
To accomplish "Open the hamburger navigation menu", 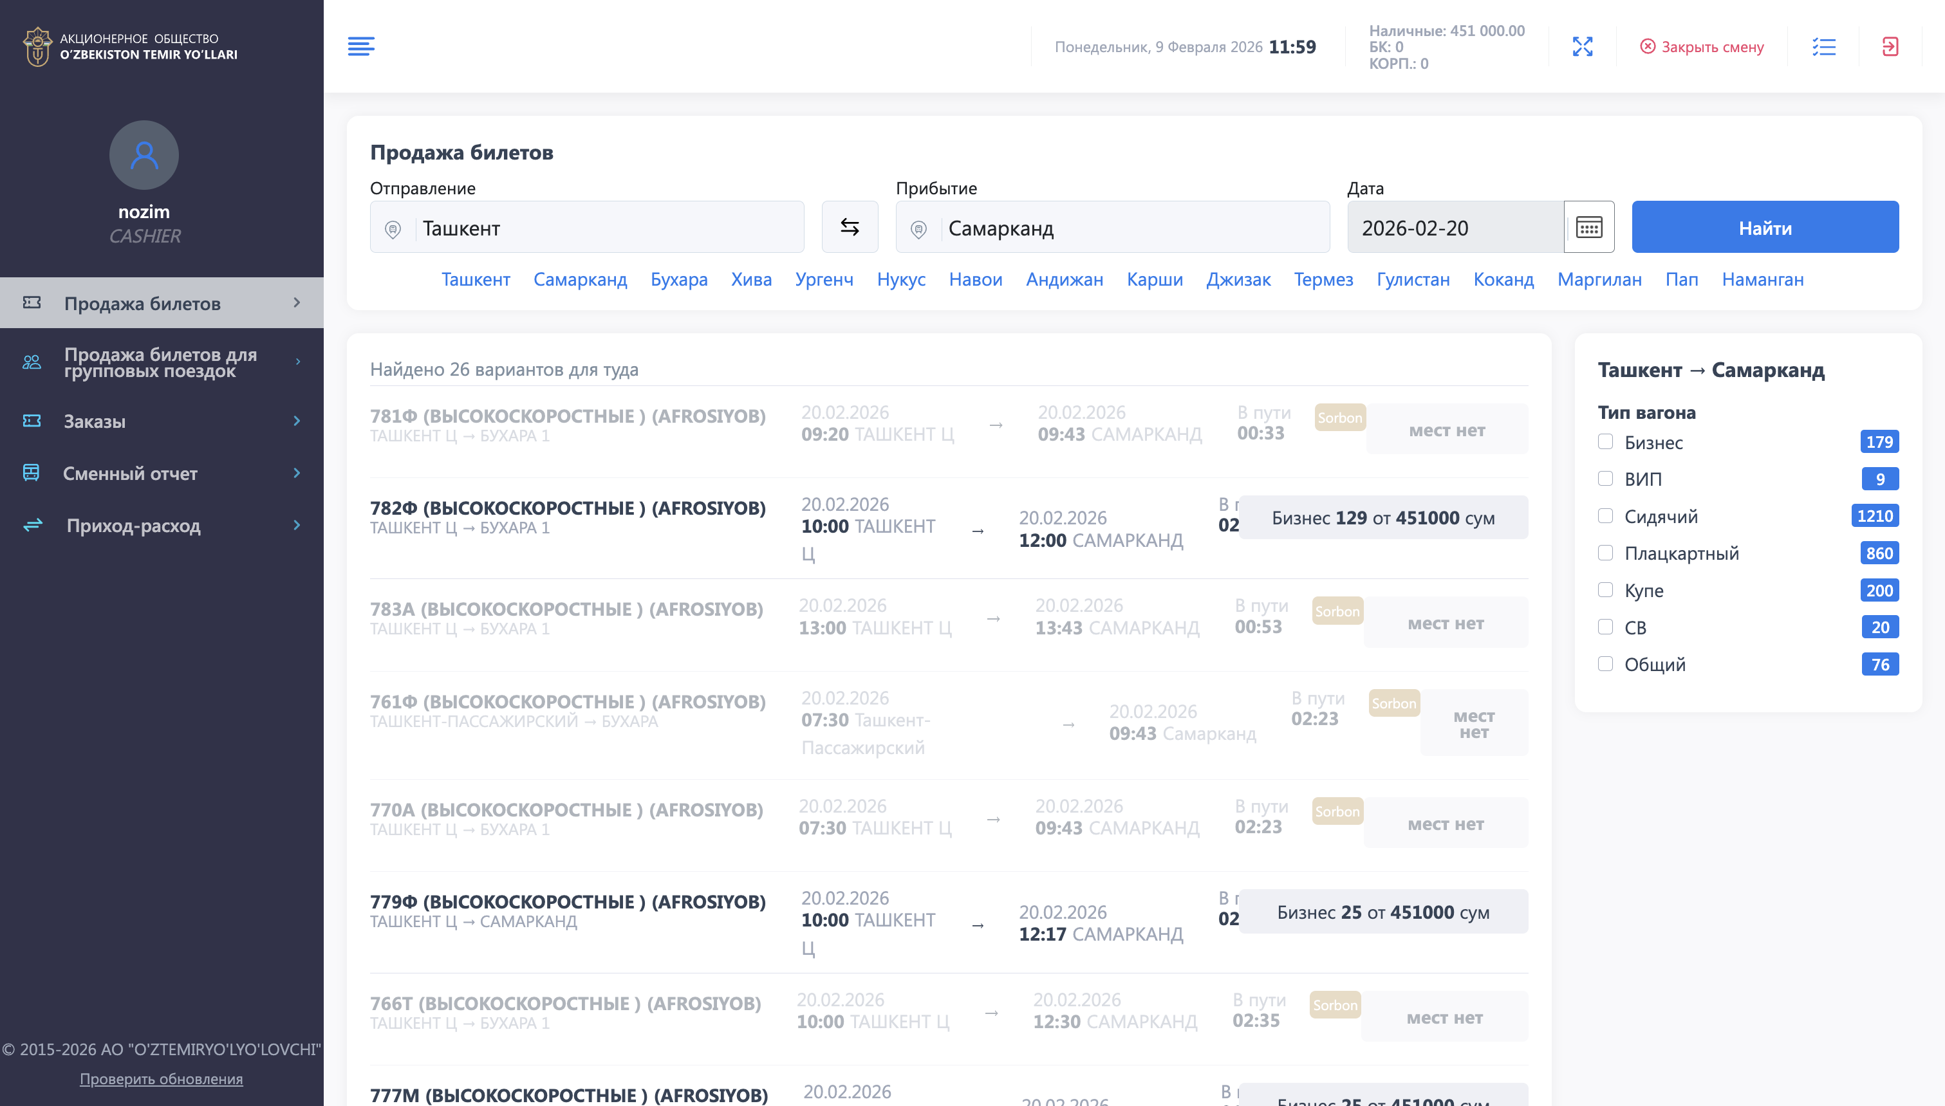I will 362,46.
